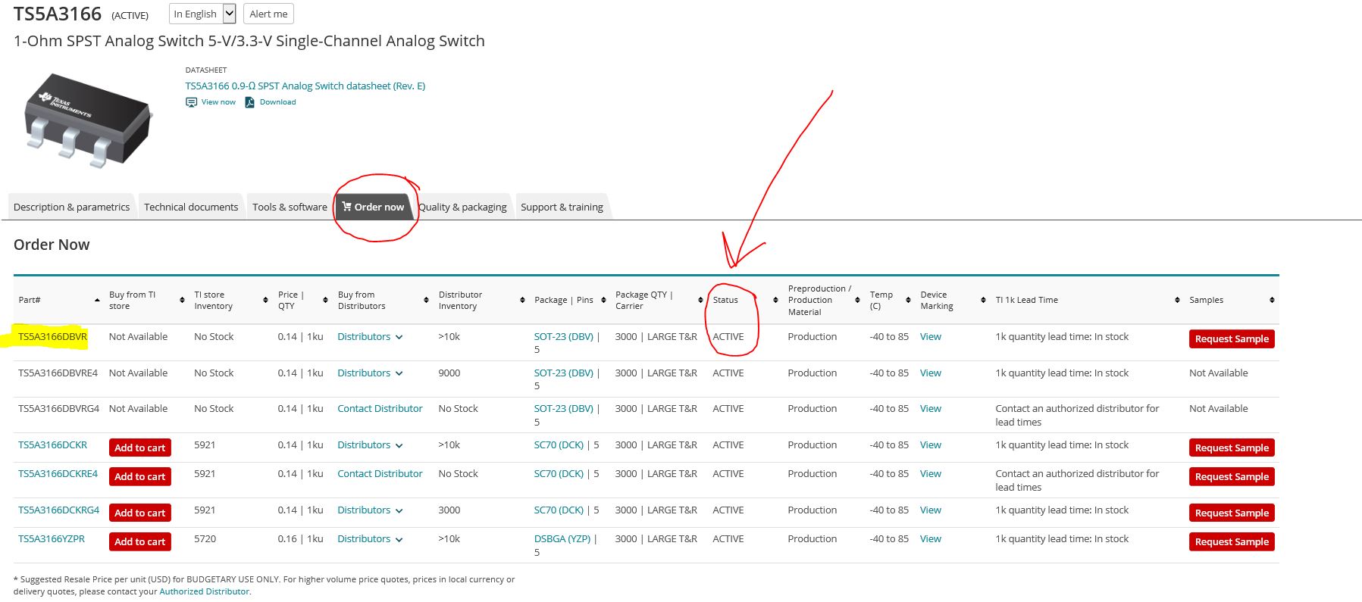Open SOT-23 (DBV) package link for TS5A3166DBVR
Viewport: 1362px width, 602px height.
563,337
